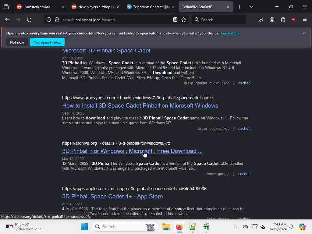
Task: Choose Not now in the notification
Action: pos(17,42)
